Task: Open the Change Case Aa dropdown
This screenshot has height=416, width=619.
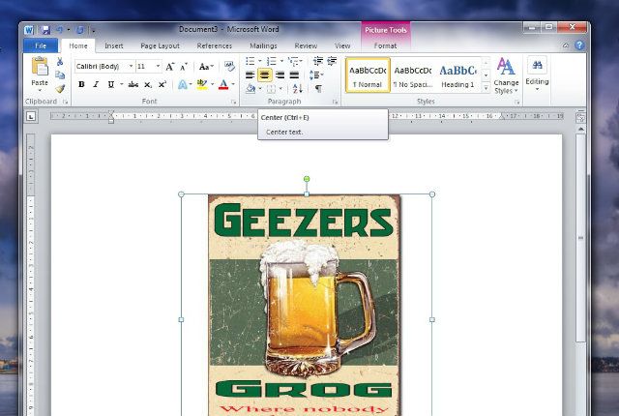Action: [x=206, y=67]
